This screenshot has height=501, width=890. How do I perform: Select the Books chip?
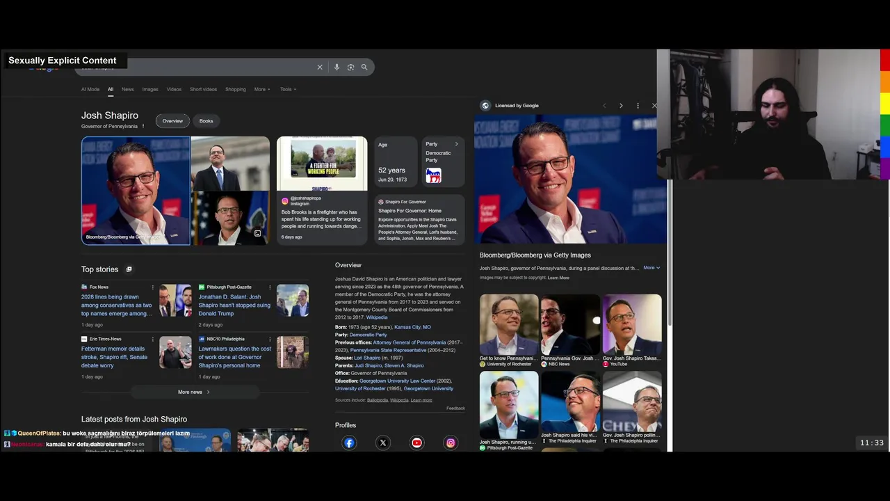207,121
